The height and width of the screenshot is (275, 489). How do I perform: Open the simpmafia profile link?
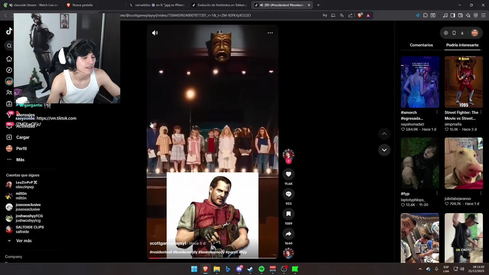pos(453,124)
